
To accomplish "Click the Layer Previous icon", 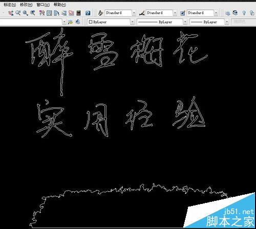I will pyautogui.click(x=78, y=22).
